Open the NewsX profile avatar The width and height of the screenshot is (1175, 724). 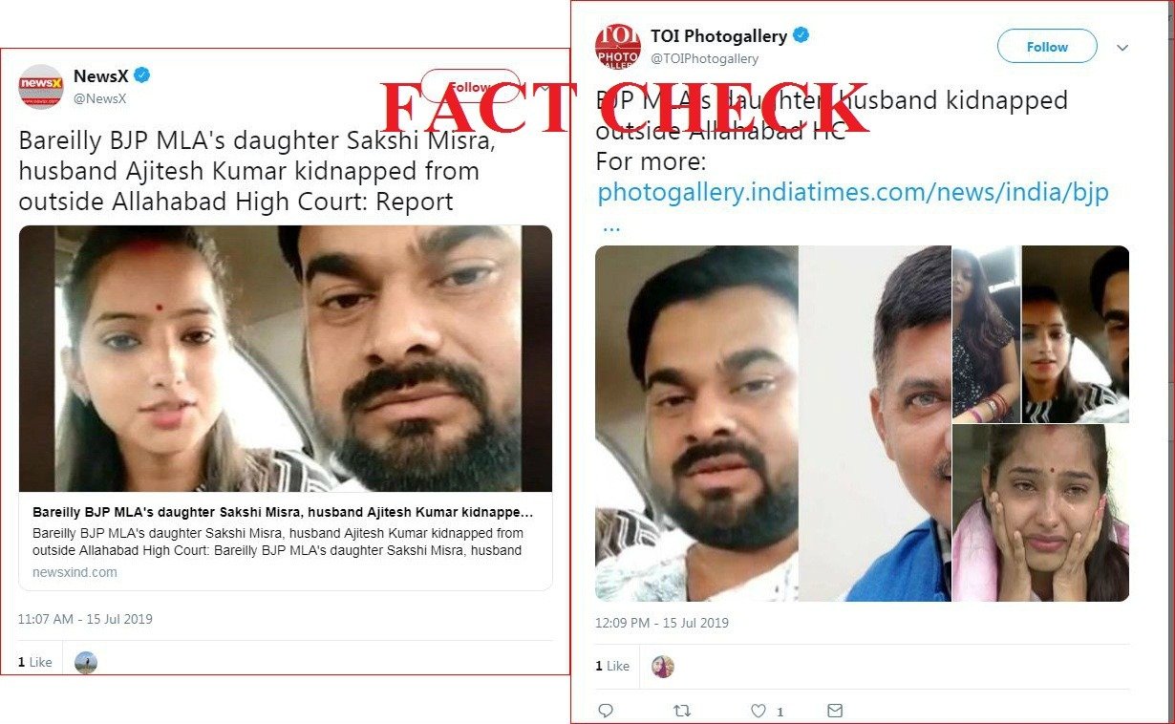click(x=41, y=87)
